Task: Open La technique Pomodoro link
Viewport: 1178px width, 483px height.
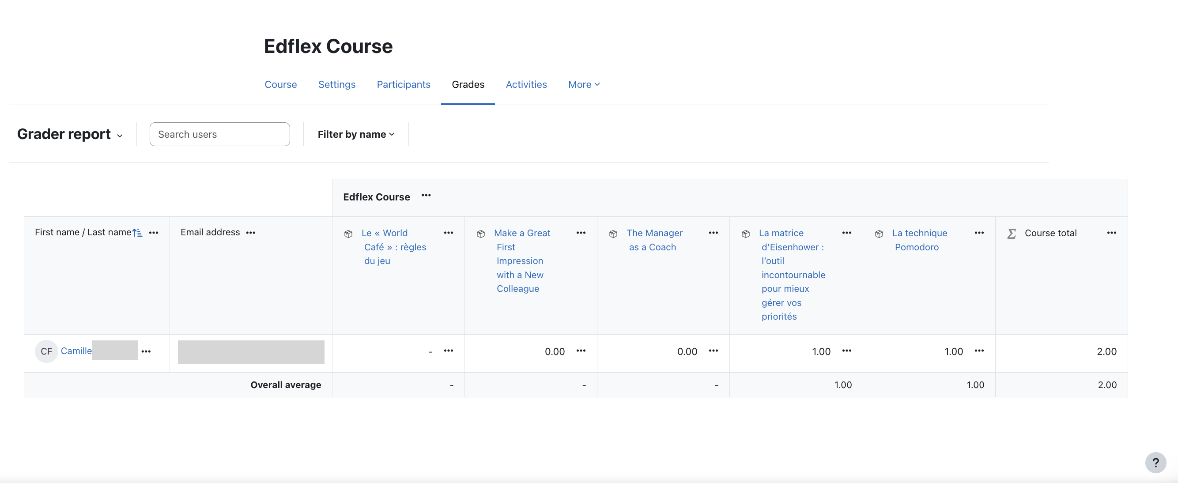Action: pos(920,240)
